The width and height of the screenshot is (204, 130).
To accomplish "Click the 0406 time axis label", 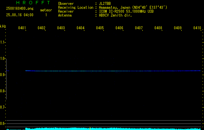I will (119, 28).
